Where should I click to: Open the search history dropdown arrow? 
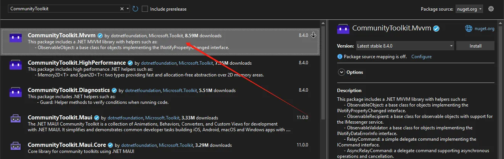tap(128, 9)
